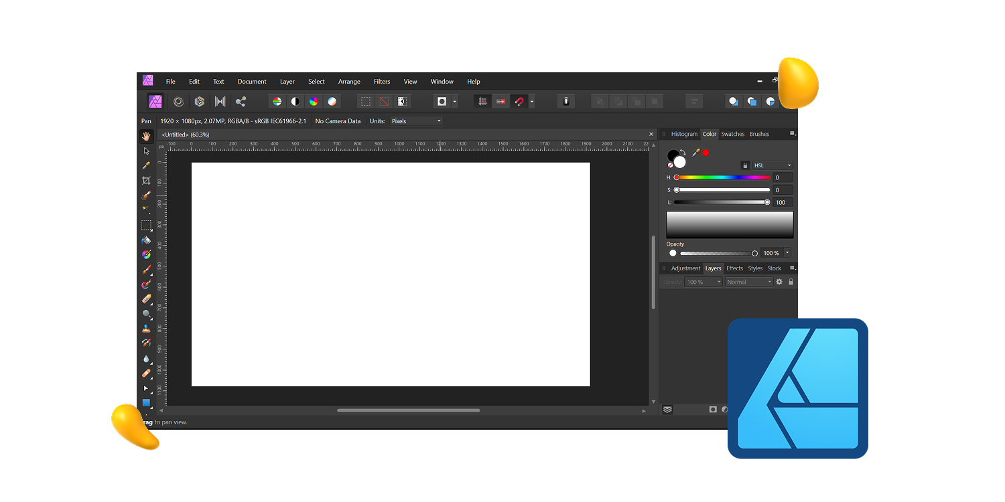Screen dimensions: 1005x502
Task: Select the Pen/Node arrow tool
Action: click(x=146, y=388)
